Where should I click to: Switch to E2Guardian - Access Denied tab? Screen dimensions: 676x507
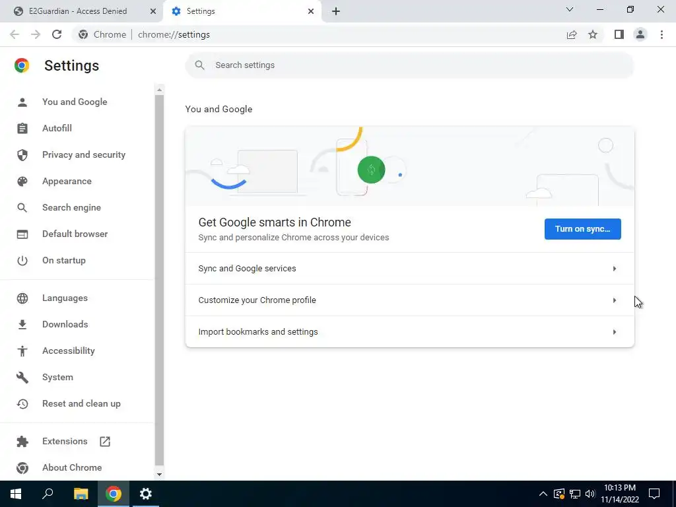coord(82,11)
